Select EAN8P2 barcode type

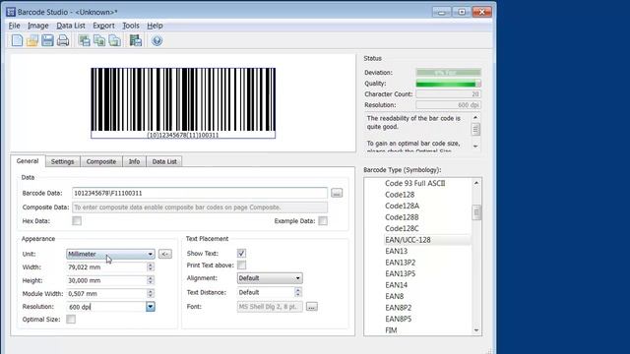398,308
